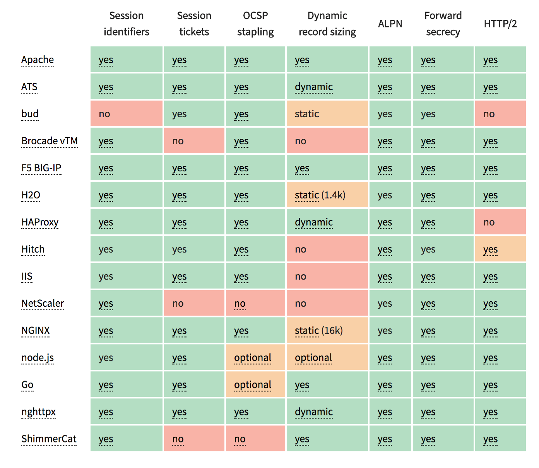Viewport: 539px width, 468px height.
Task: Click the NGINX server link
Action: [x=36, y=331]
